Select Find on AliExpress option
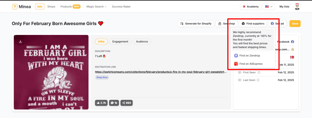The image size is (312, 118). (x=253, y=64)
